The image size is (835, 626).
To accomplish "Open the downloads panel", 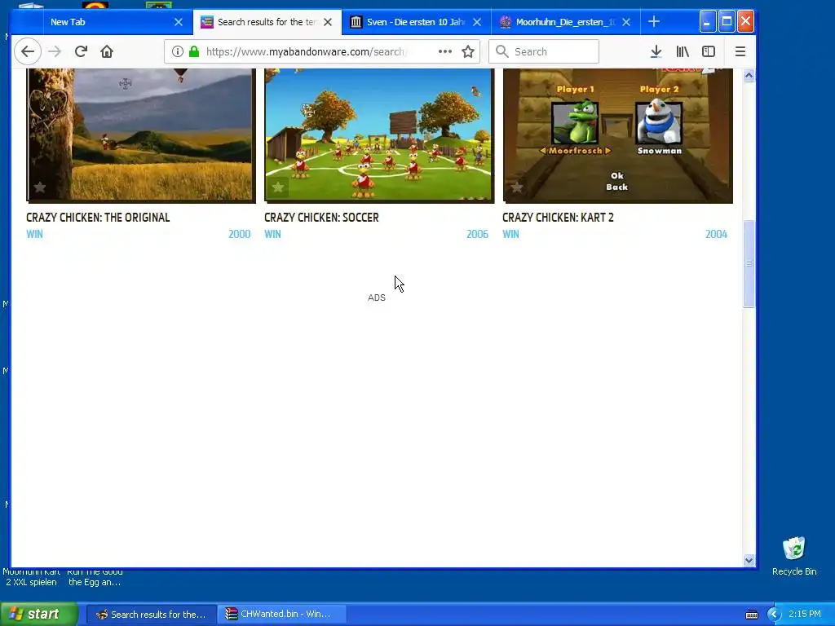I will point(656,51).
